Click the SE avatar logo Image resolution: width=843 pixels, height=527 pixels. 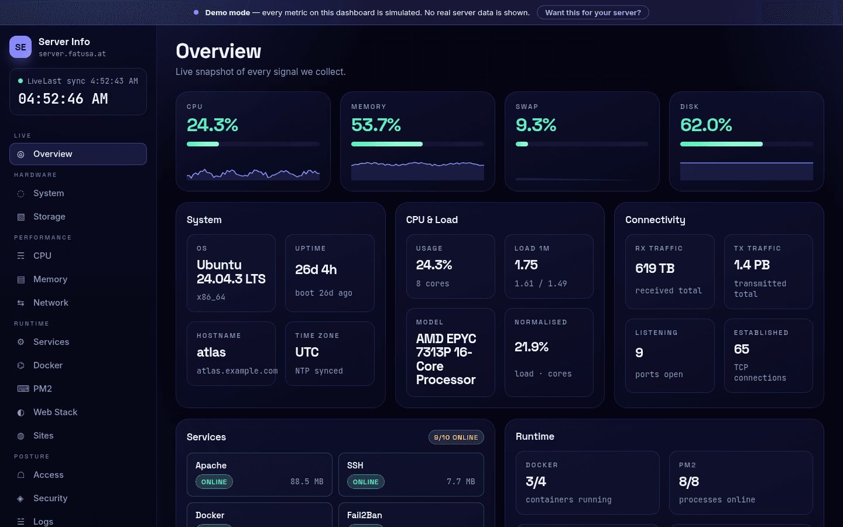(20, 47)
